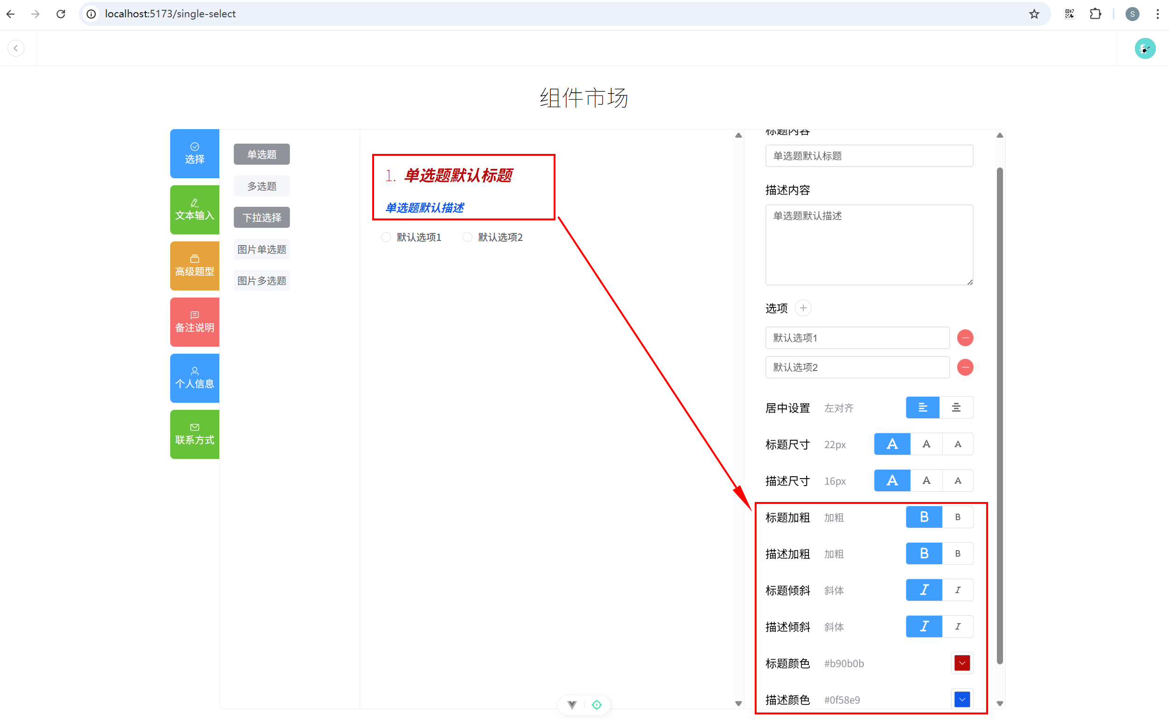This screenshot has width=1169, height=720.
Task: Click the 多选题 component button
Action: pos(262,186)
